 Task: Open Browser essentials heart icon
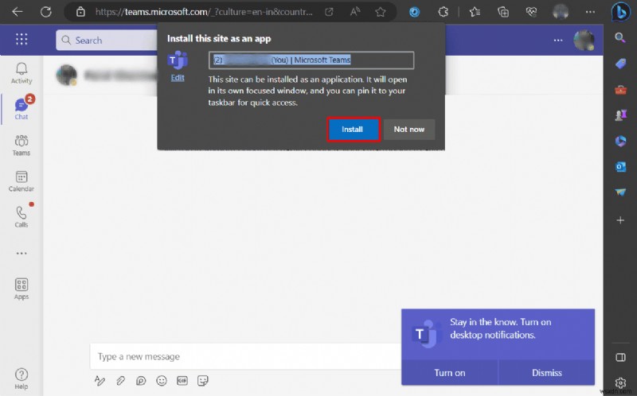point(531,12)
